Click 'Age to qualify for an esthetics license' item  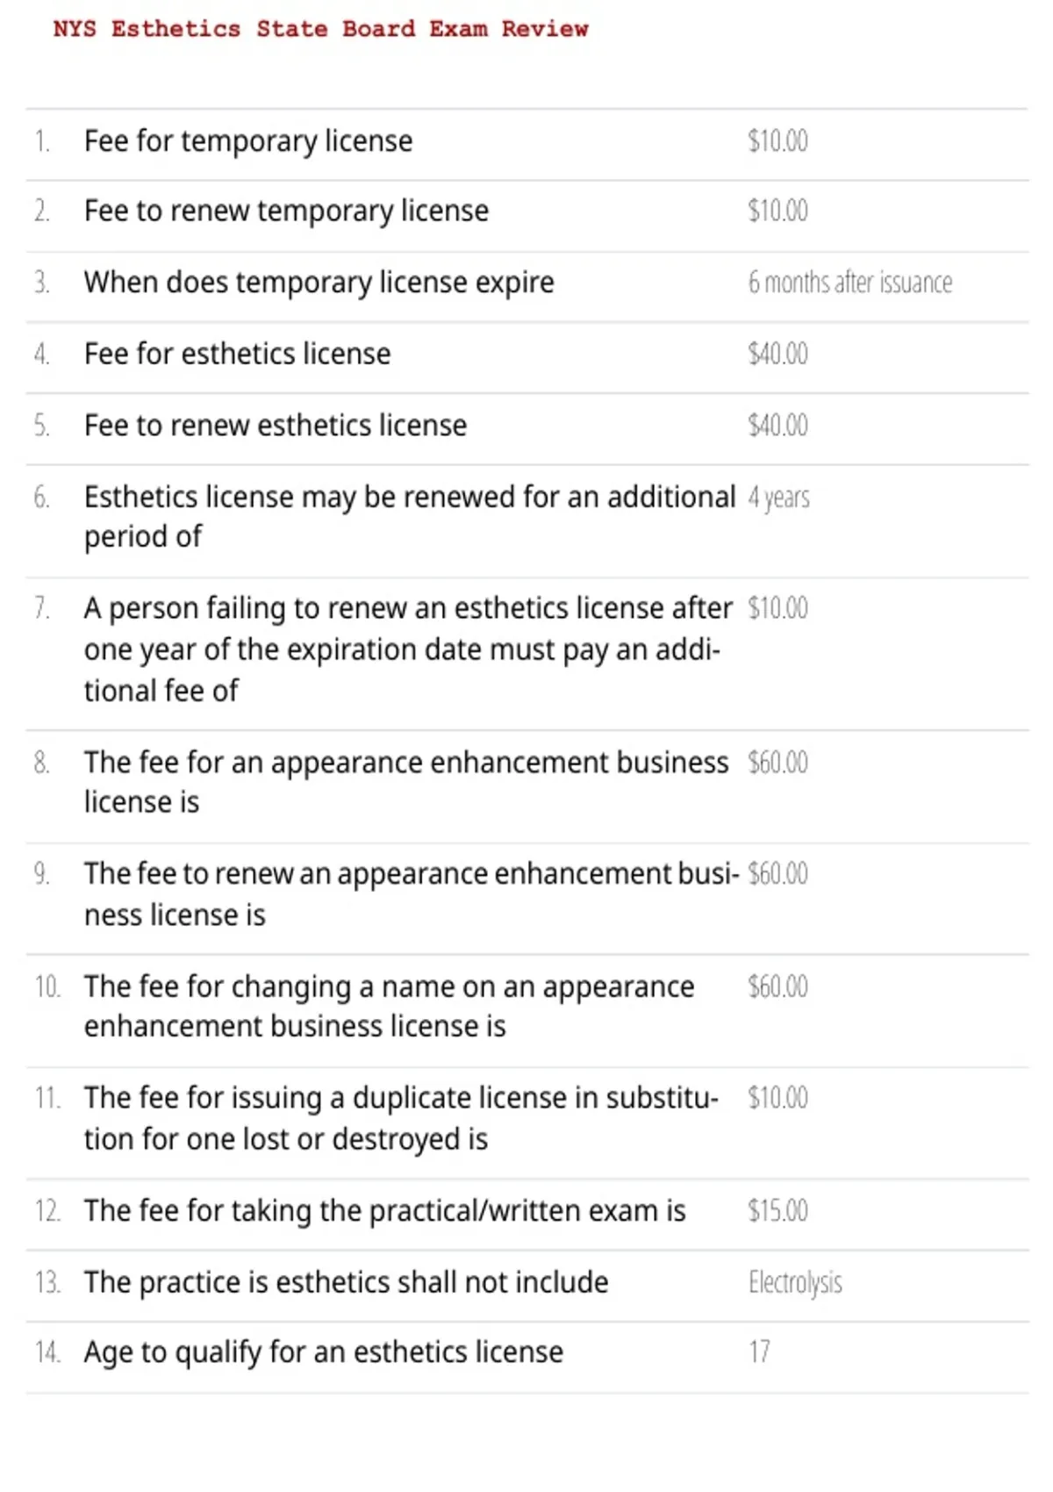click(324, 1352)
